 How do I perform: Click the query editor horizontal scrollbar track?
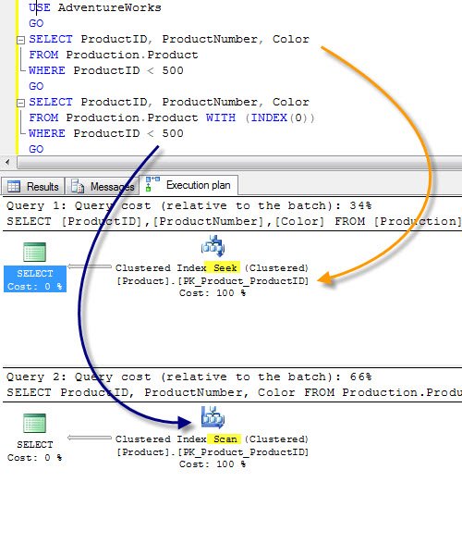click(239, 163)
